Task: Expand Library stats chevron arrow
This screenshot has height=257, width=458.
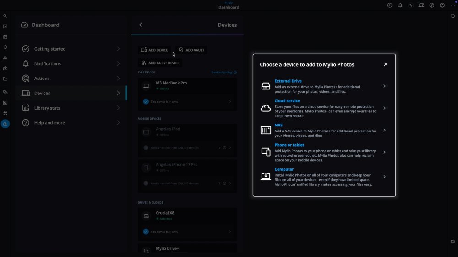Action: (118, 108)
